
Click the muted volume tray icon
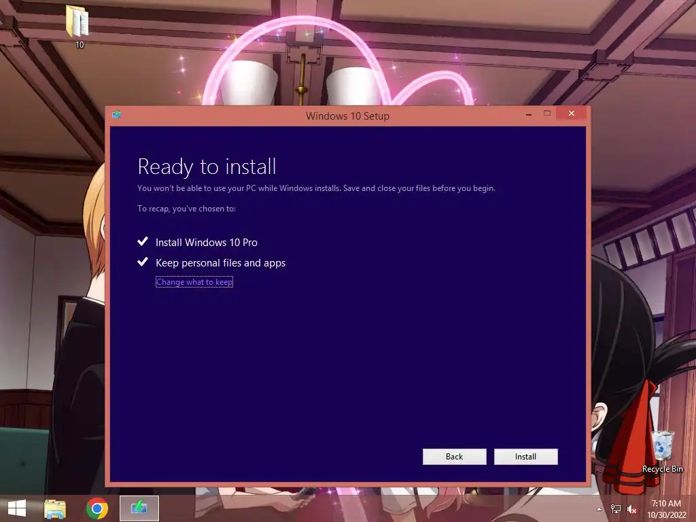pos(631,509)
